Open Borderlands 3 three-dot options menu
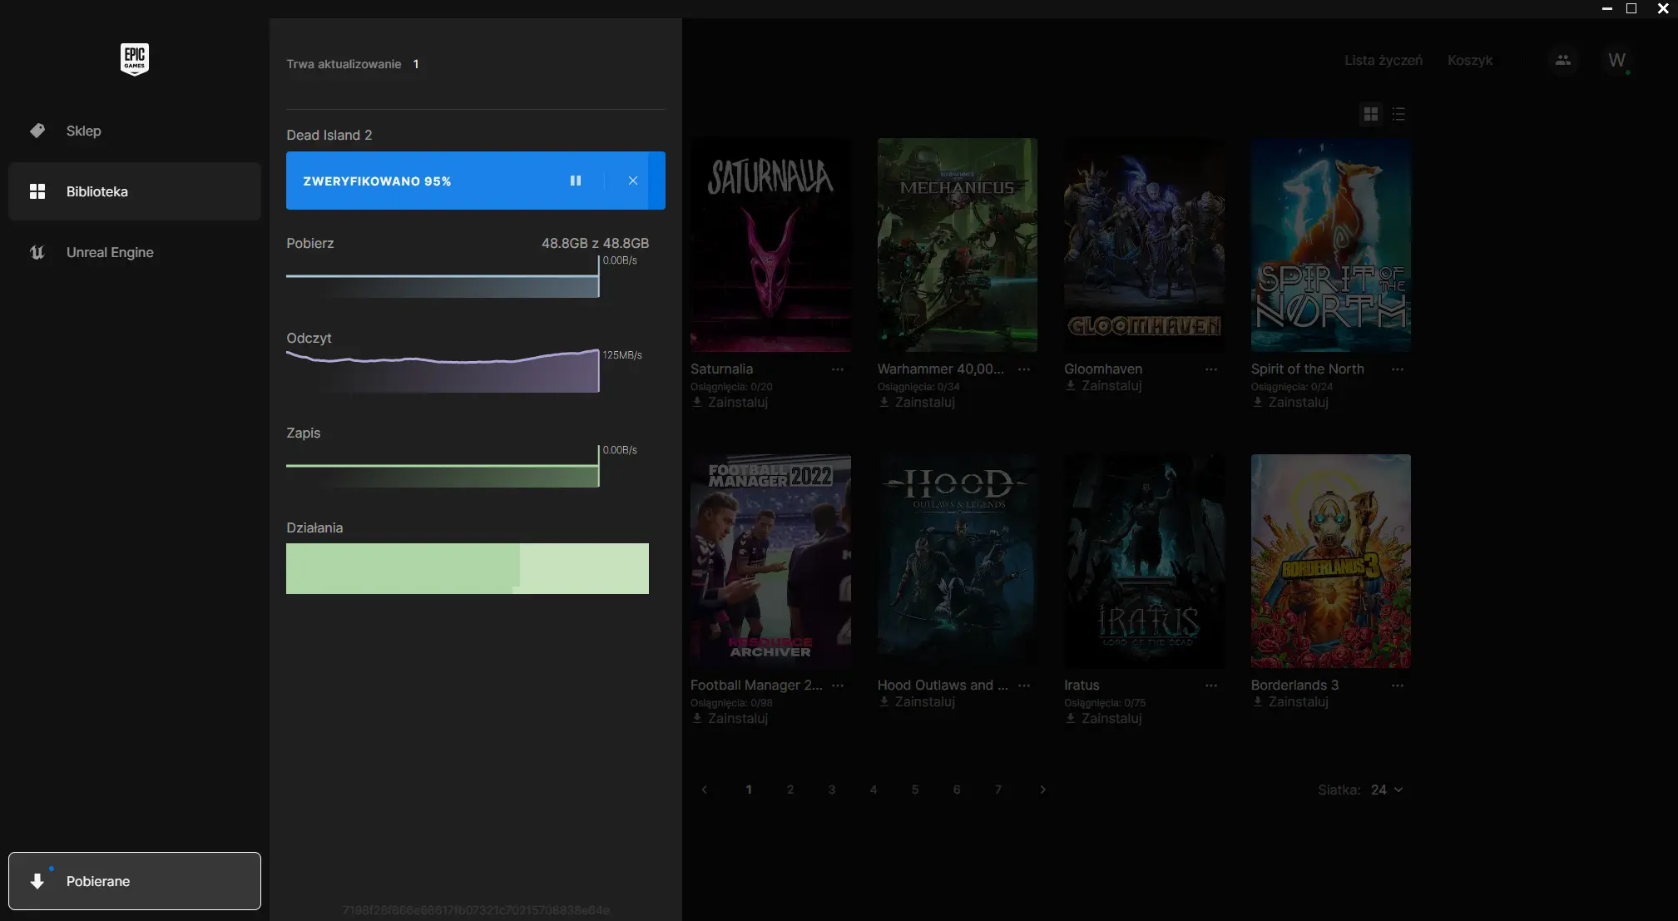 click(x=1398, y=686)
